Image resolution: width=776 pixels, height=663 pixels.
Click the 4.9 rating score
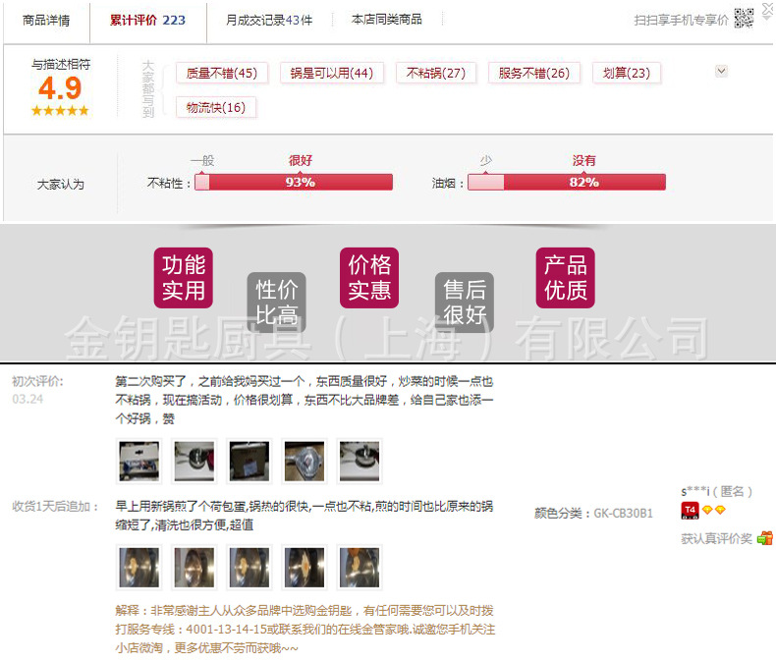[60, 88]
